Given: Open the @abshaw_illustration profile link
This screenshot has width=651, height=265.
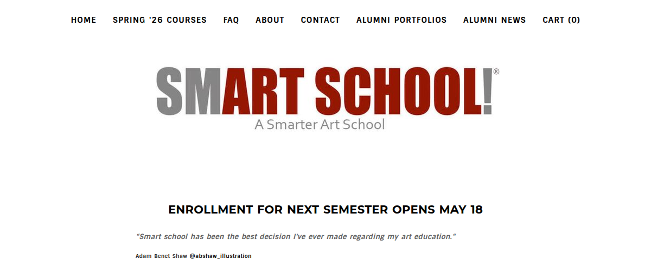Looking at the screenshot, I should [220, 256].
